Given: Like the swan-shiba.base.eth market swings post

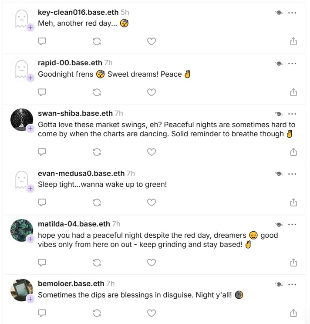Looking at the screenshot, I should coord(152,152).
